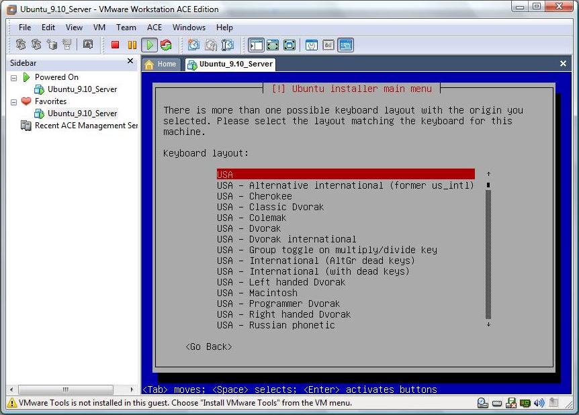Open the File menu
The width and height of the screenshot is (579, 415).
(x=25, y=28)
